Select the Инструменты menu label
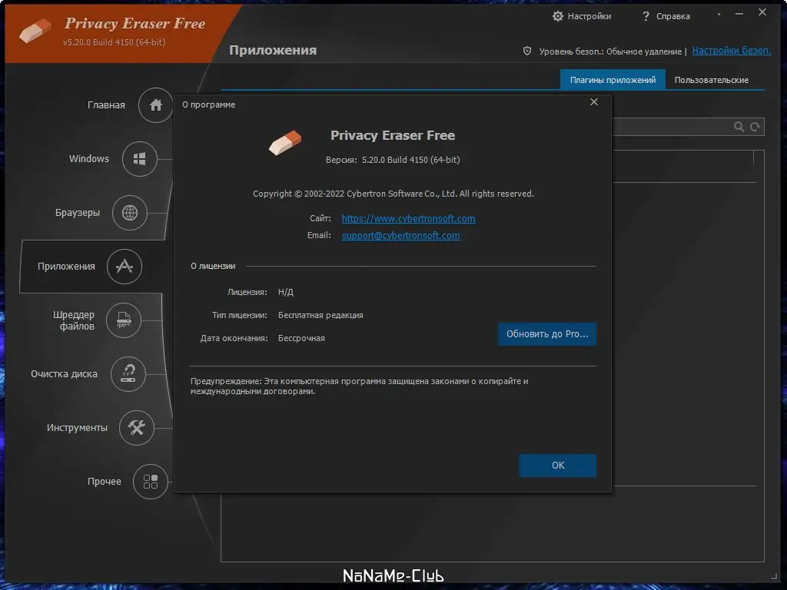The image size is (787, 590). pyautogui.click(x=77, y=427)
